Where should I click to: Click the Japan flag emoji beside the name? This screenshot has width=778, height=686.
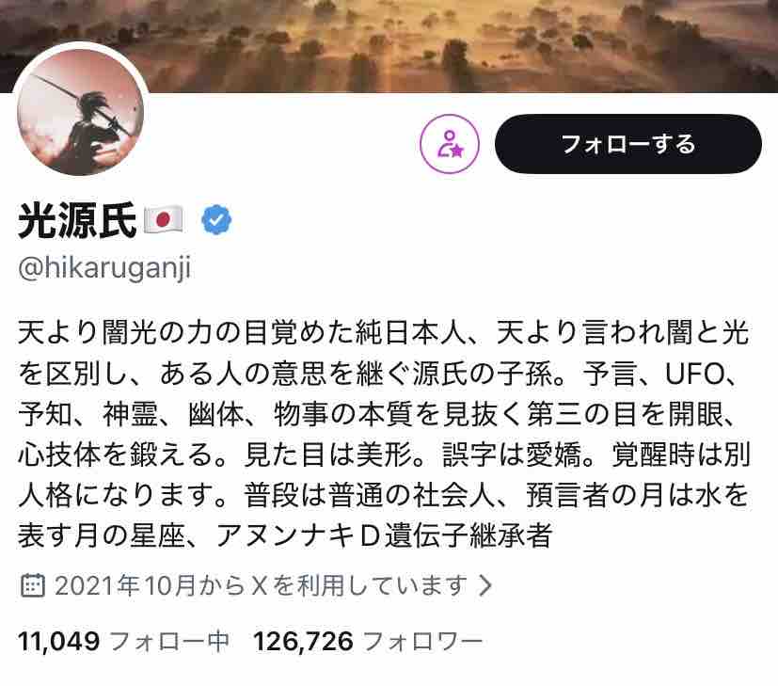pyautogui.click(x=164, y=220)
